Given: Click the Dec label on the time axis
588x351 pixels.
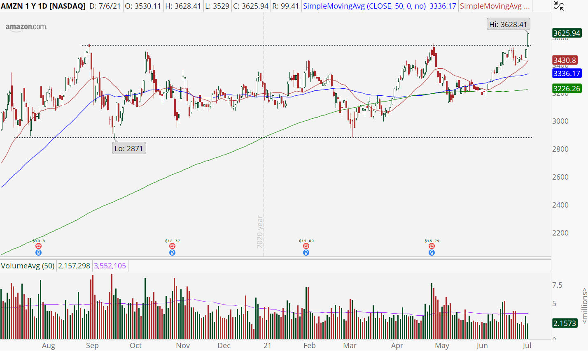Looking at the screenshot, I should tap(224, 346).
